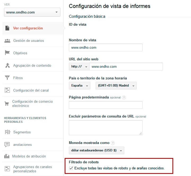Image resolution: width=191 pixels, height=176 pixels.
Task: Click the Segmentos split-lines icon
Action: tap(8, 132)
